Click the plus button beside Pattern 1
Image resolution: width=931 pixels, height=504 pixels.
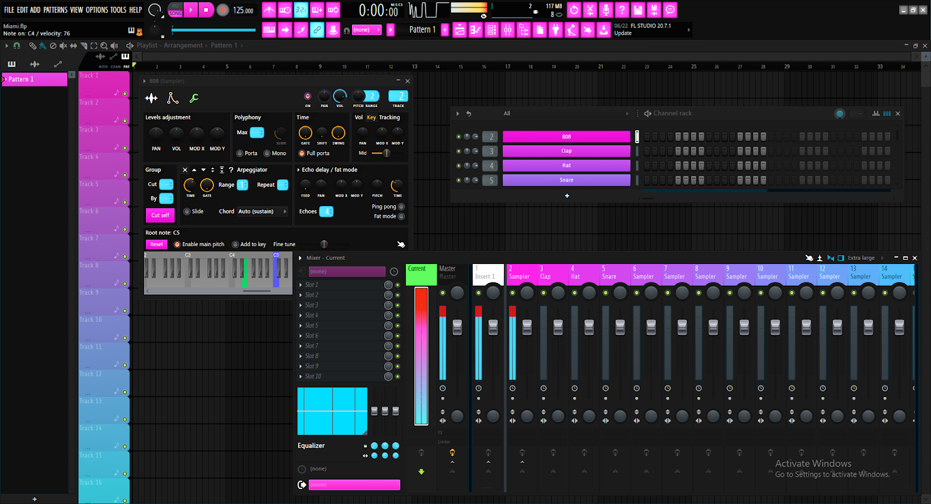pyautogui.click(x=445, y=30)
